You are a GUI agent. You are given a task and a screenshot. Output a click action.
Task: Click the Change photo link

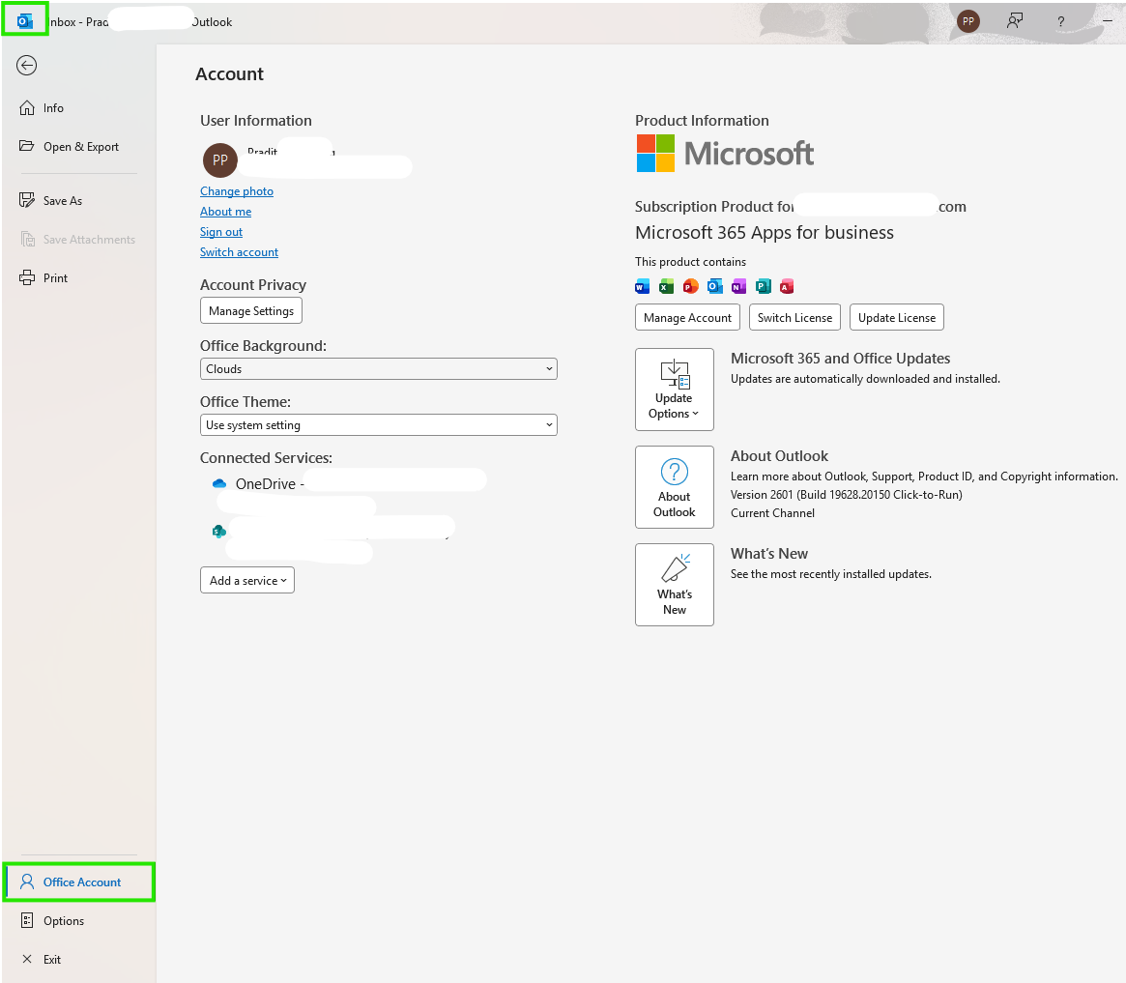(236, 191)
